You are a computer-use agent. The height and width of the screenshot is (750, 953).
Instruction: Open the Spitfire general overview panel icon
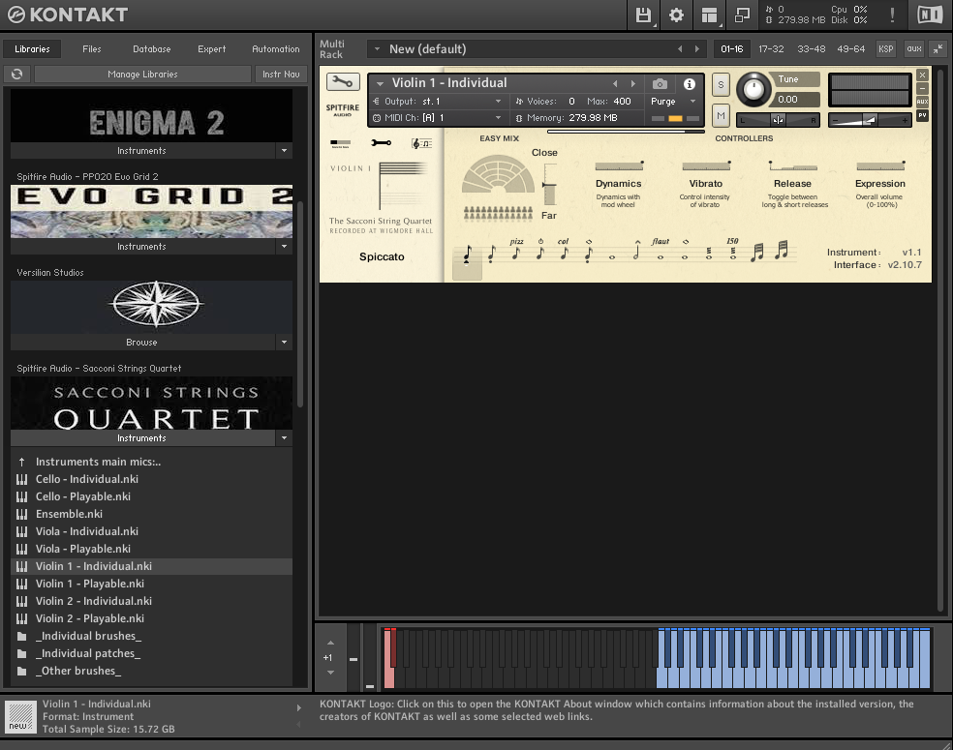pos(340,143)
